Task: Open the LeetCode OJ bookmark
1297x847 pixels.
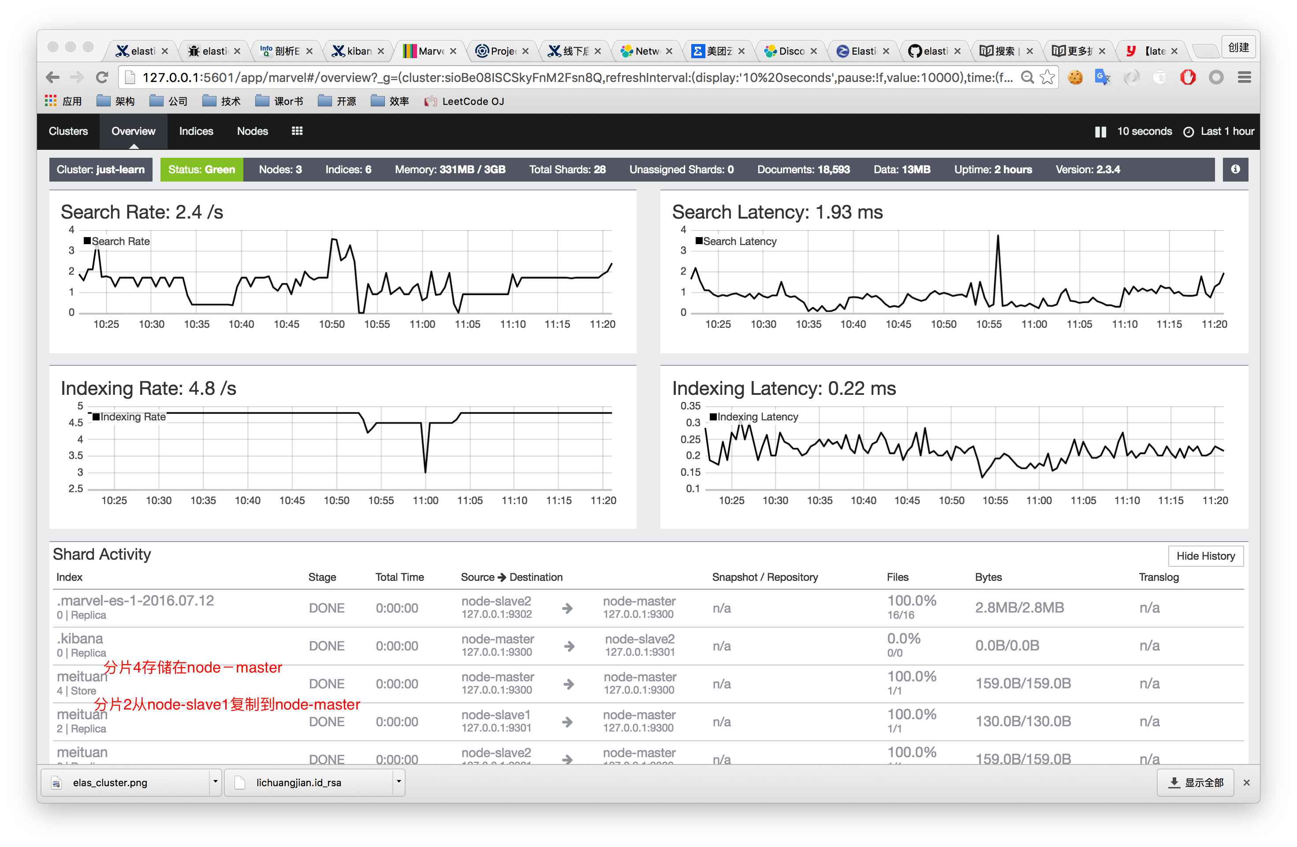Action: tap(464, 101)
